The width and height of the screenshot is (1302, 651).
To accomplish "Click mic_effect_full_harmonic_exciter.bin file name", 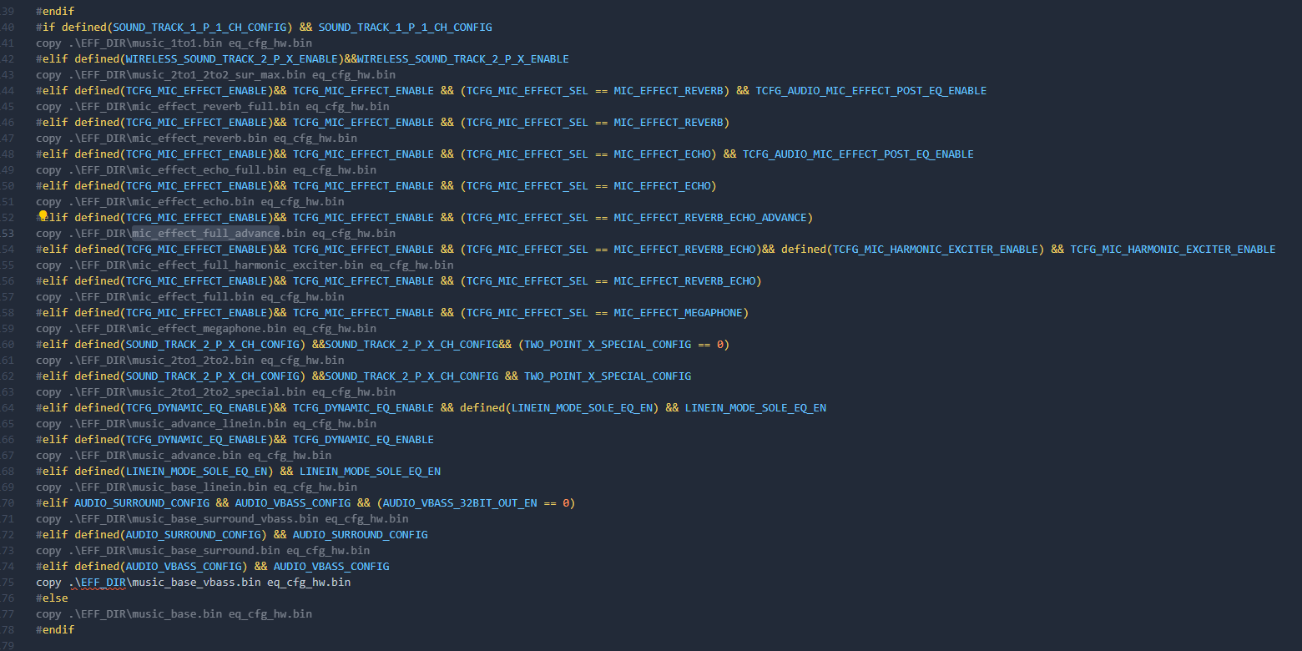I will (247, 265).
